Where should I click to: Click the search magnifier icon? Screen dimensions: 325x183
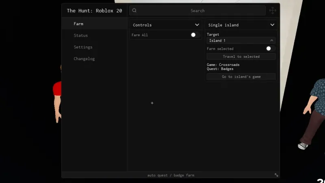(x=134, y=11)
